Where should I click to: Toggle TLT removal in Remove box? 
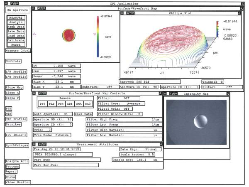click(x=51, y=104)
